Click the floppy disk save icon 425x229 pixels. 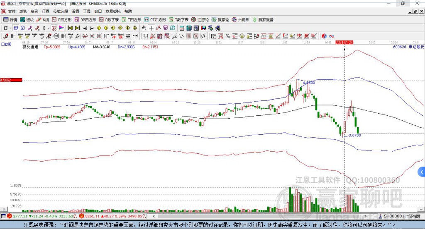203,28
